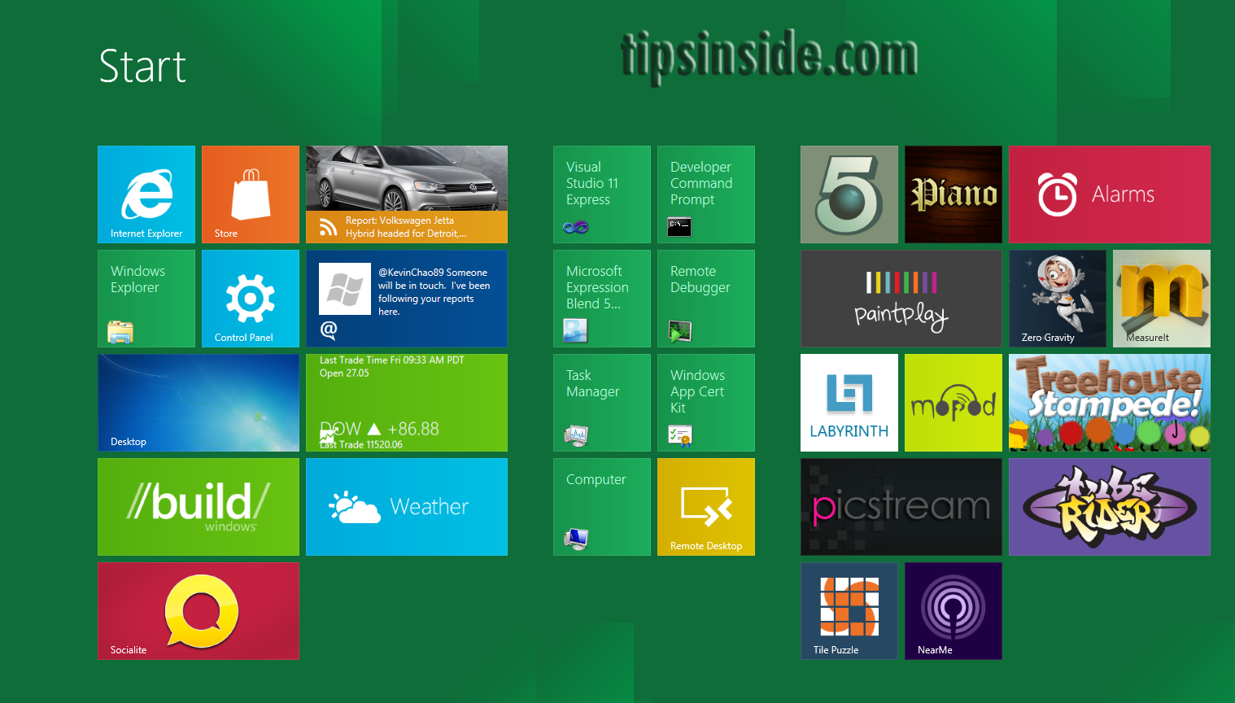
Task: Open Developer Command Prompt tile
Action: (706, 194)
